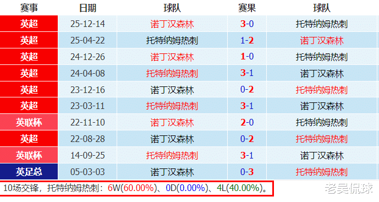Select the 英联杯 cell dated 22-11-10

point(29,122)
